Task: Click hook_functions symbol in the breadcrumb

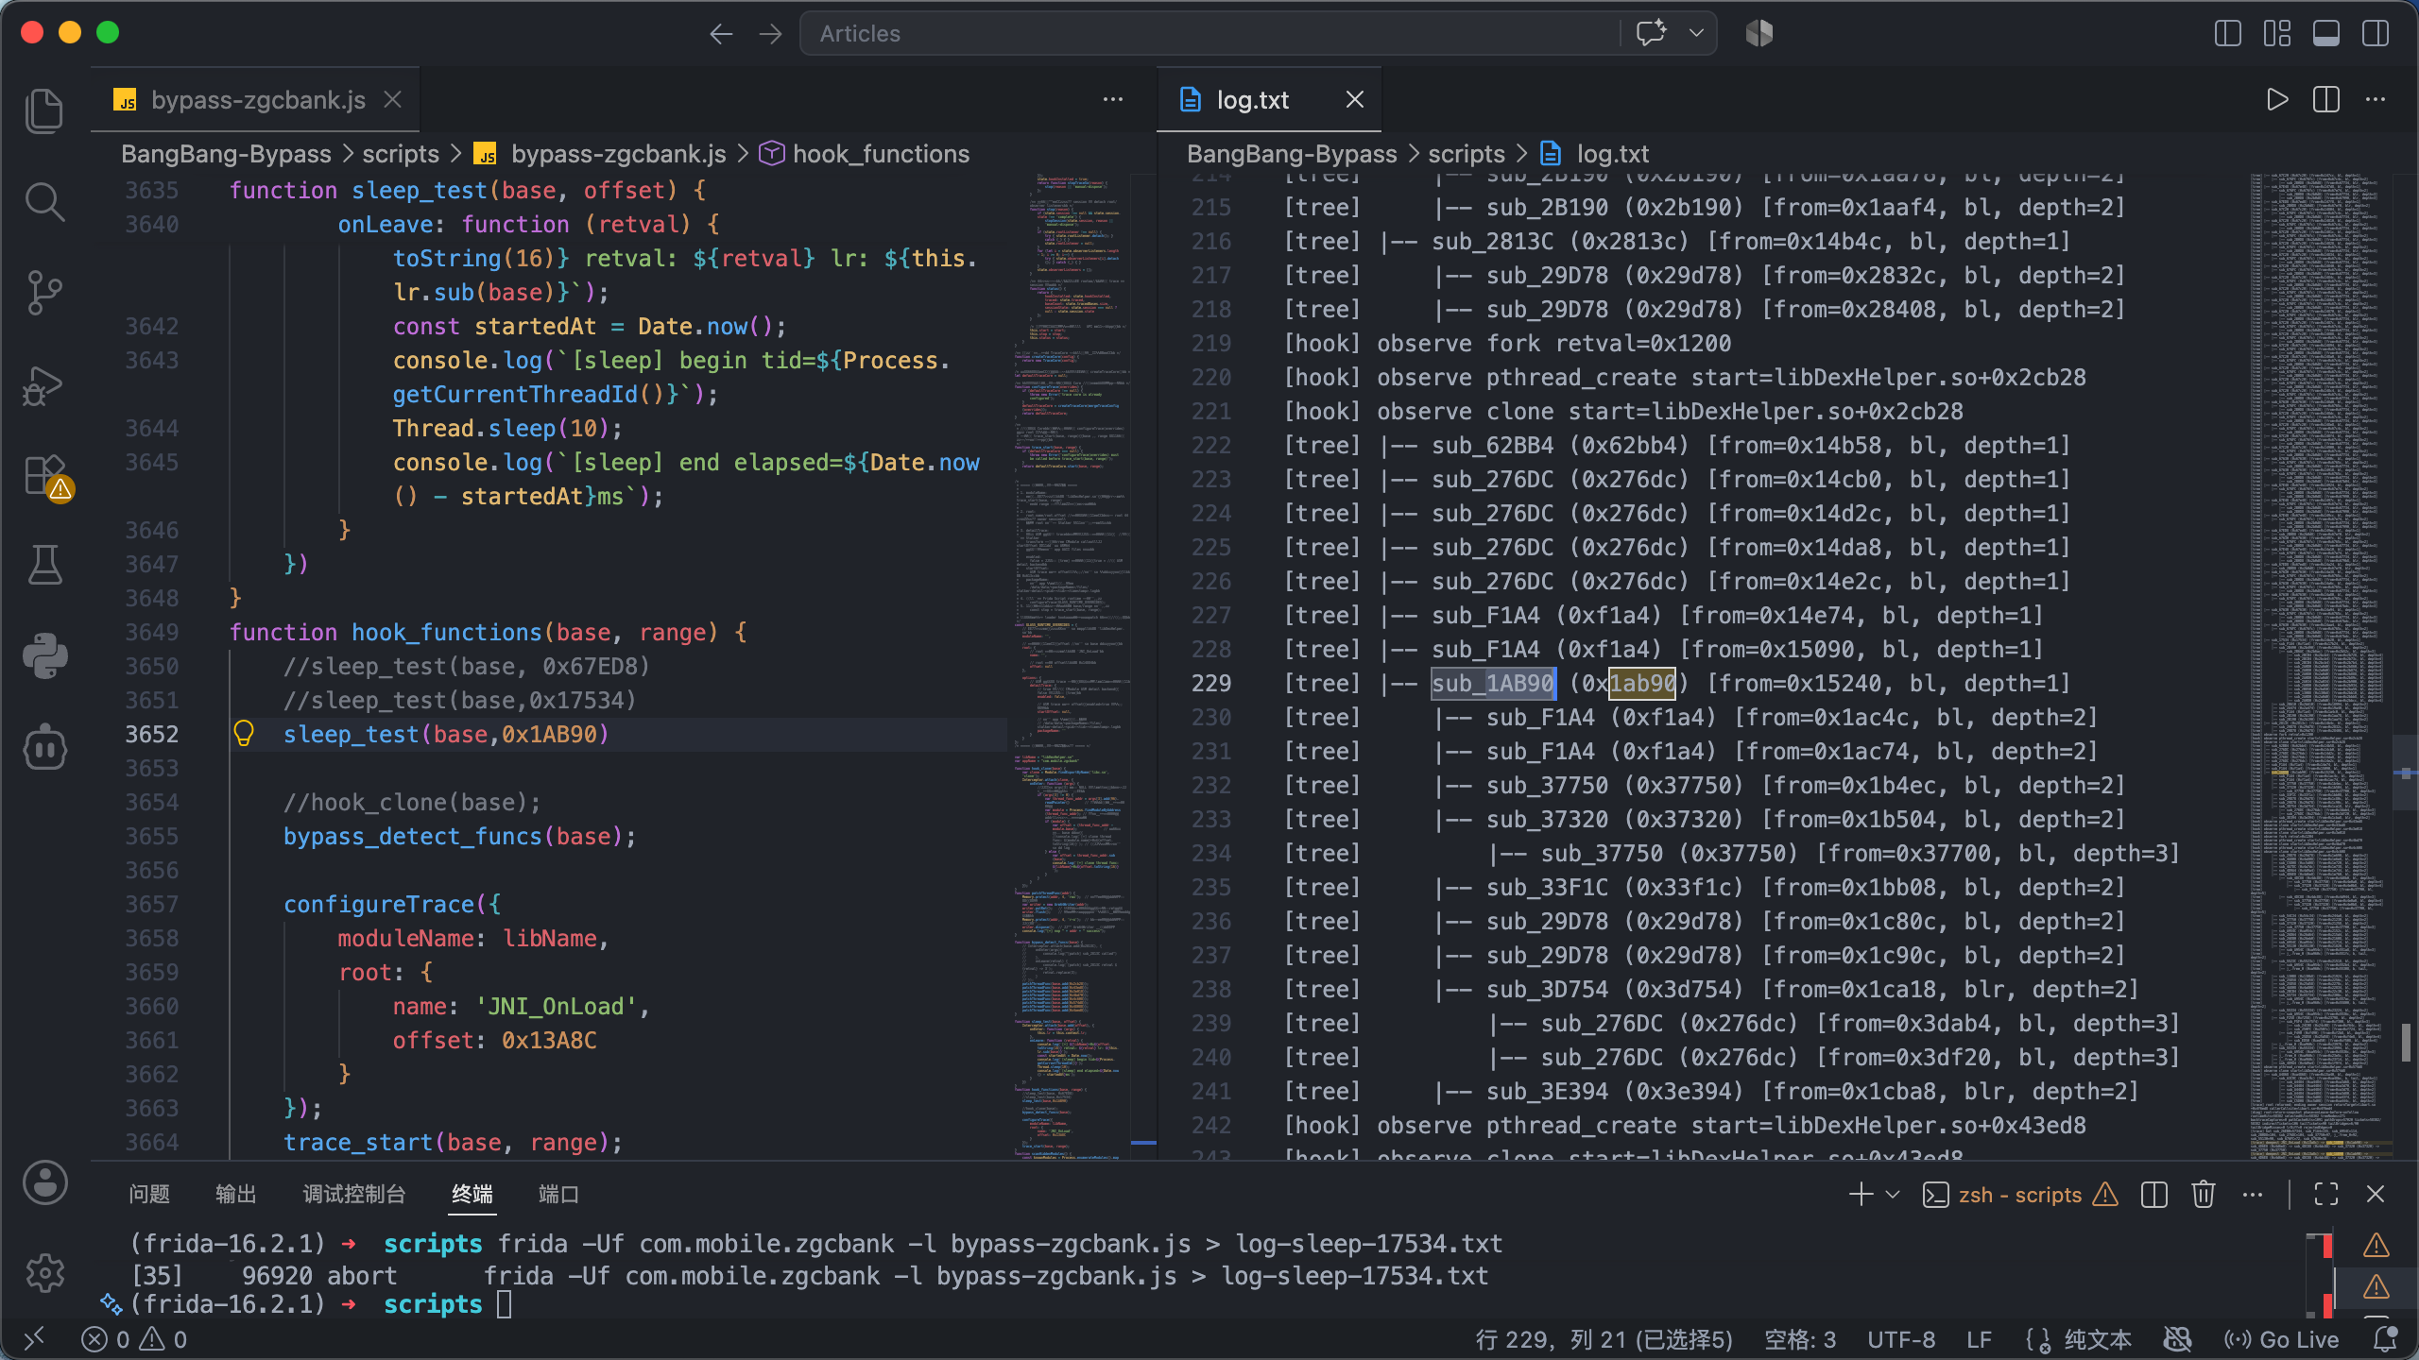Action: point(881,154)
